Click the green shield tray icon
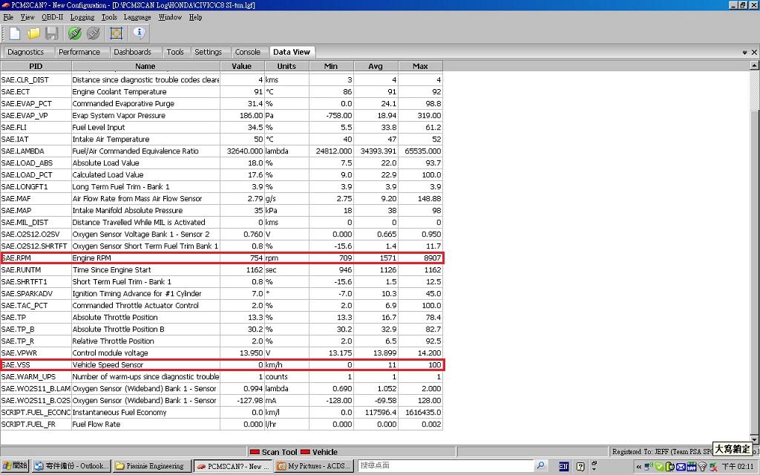 point(659,466)
